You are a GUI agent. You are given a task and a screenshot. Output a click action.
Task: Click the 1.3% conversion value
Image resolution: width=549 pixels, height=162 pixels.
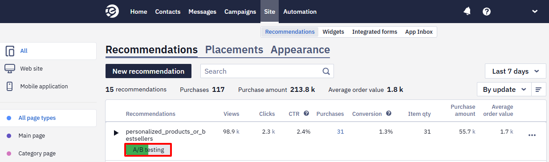click(386, 132)
